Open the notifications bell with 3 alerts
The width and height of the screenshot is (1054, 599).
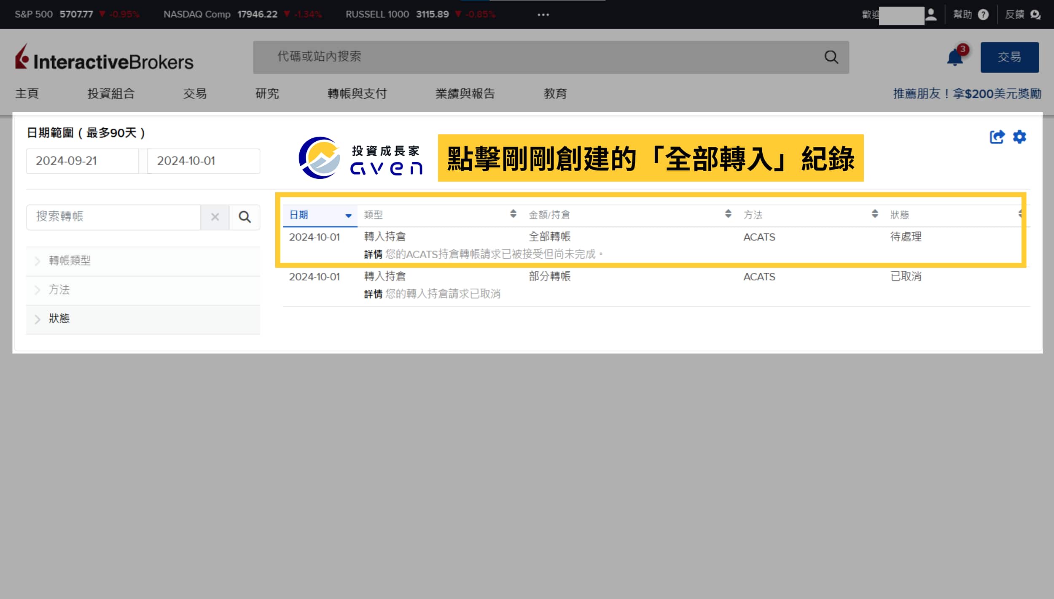point(954,57)
